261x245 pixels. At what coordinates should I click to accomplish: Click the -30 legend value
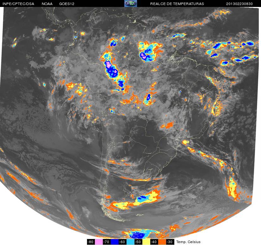[170, 242]
